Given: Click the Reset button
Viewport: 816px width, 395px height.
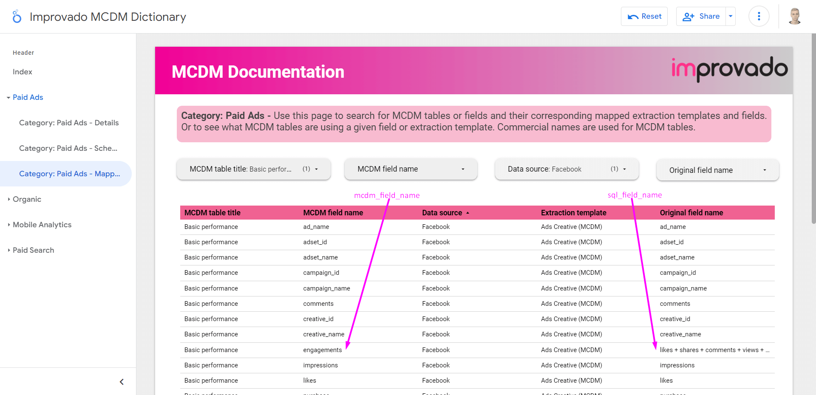Looking at the screenshot, I should (x=644, y=16).
